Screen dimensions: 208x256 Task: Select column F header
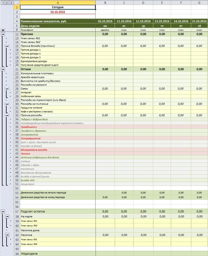tap(181, 3)
